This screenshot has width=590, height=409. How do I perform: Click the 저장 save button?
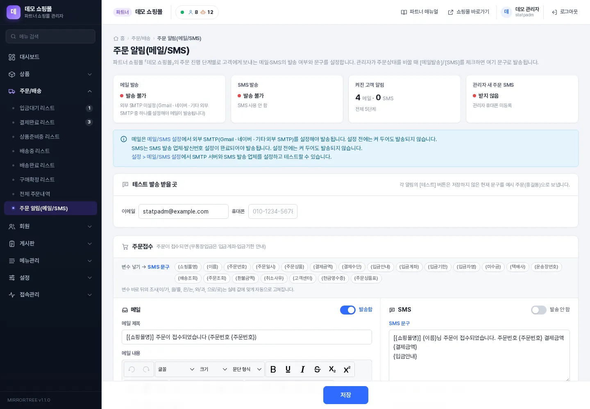tap(345, 395)
